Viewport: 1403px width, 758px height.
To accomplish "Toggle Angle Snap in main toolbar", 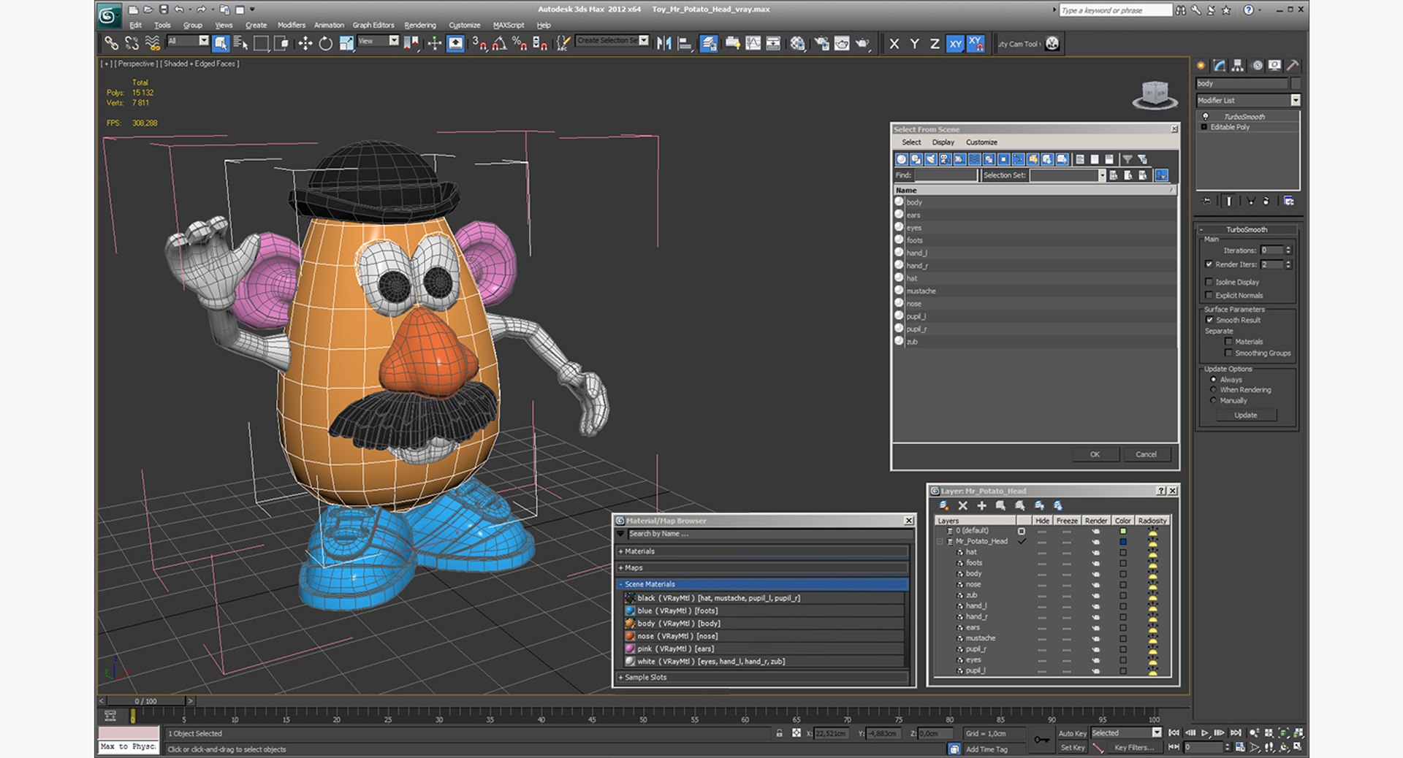I will click(499, 43).
